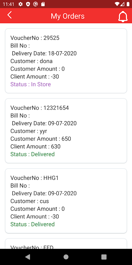Image resolution: width=132 pixels, height=265 pixels.
Task: Select Delivered status of customer cus
Action: [32, 224]
